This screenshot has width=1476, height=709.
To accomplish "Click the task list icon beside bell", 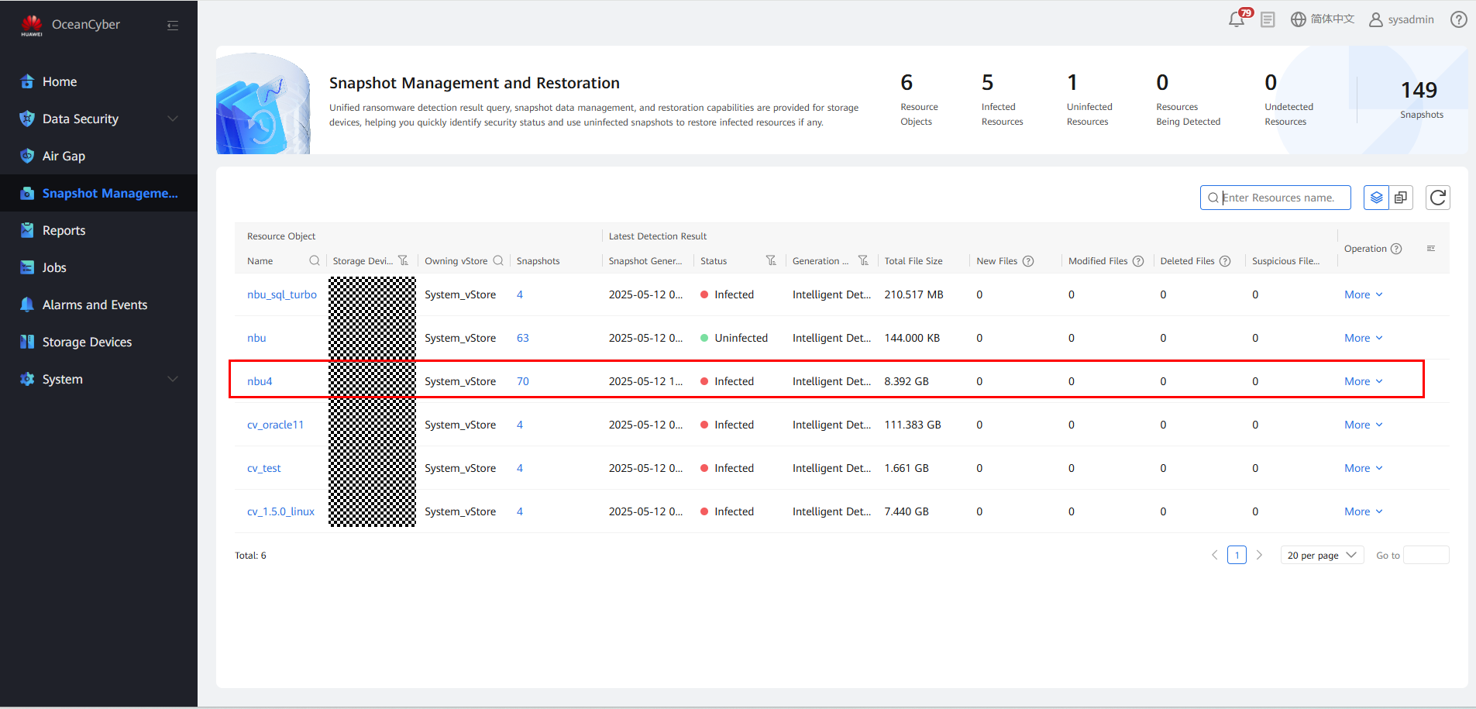I will (1268, 19).
